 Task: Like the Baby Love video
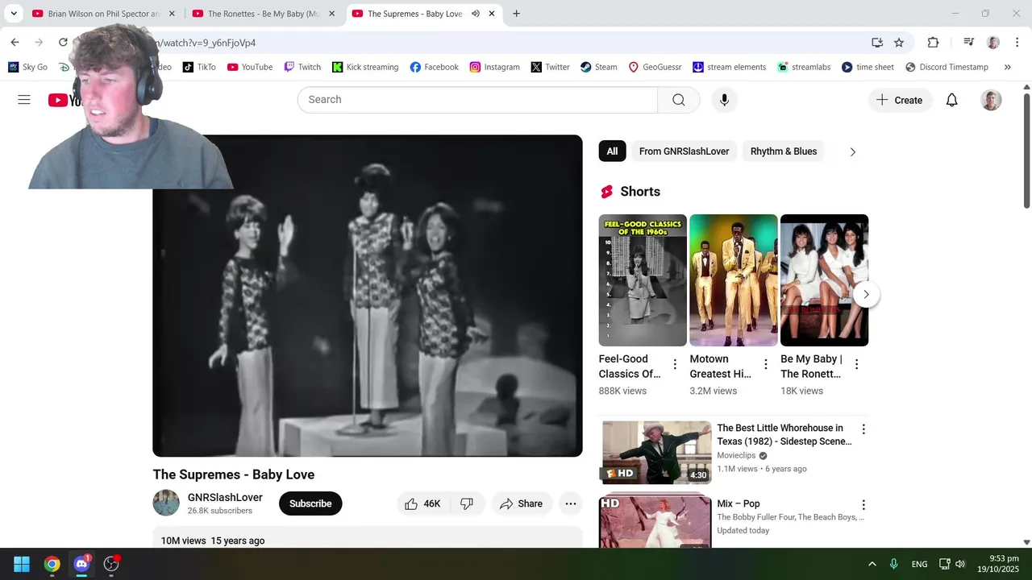click(422, 503)
